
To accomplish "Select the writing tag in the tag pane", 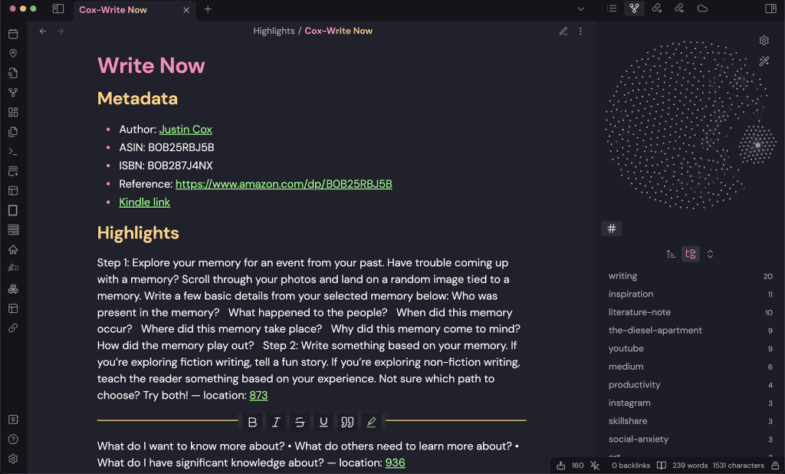I will 622,275.
